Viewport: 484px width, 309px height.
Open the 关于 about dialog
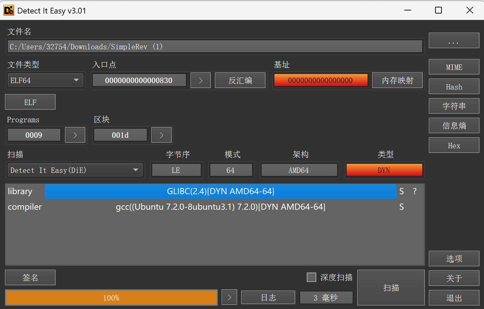[454, 278]
